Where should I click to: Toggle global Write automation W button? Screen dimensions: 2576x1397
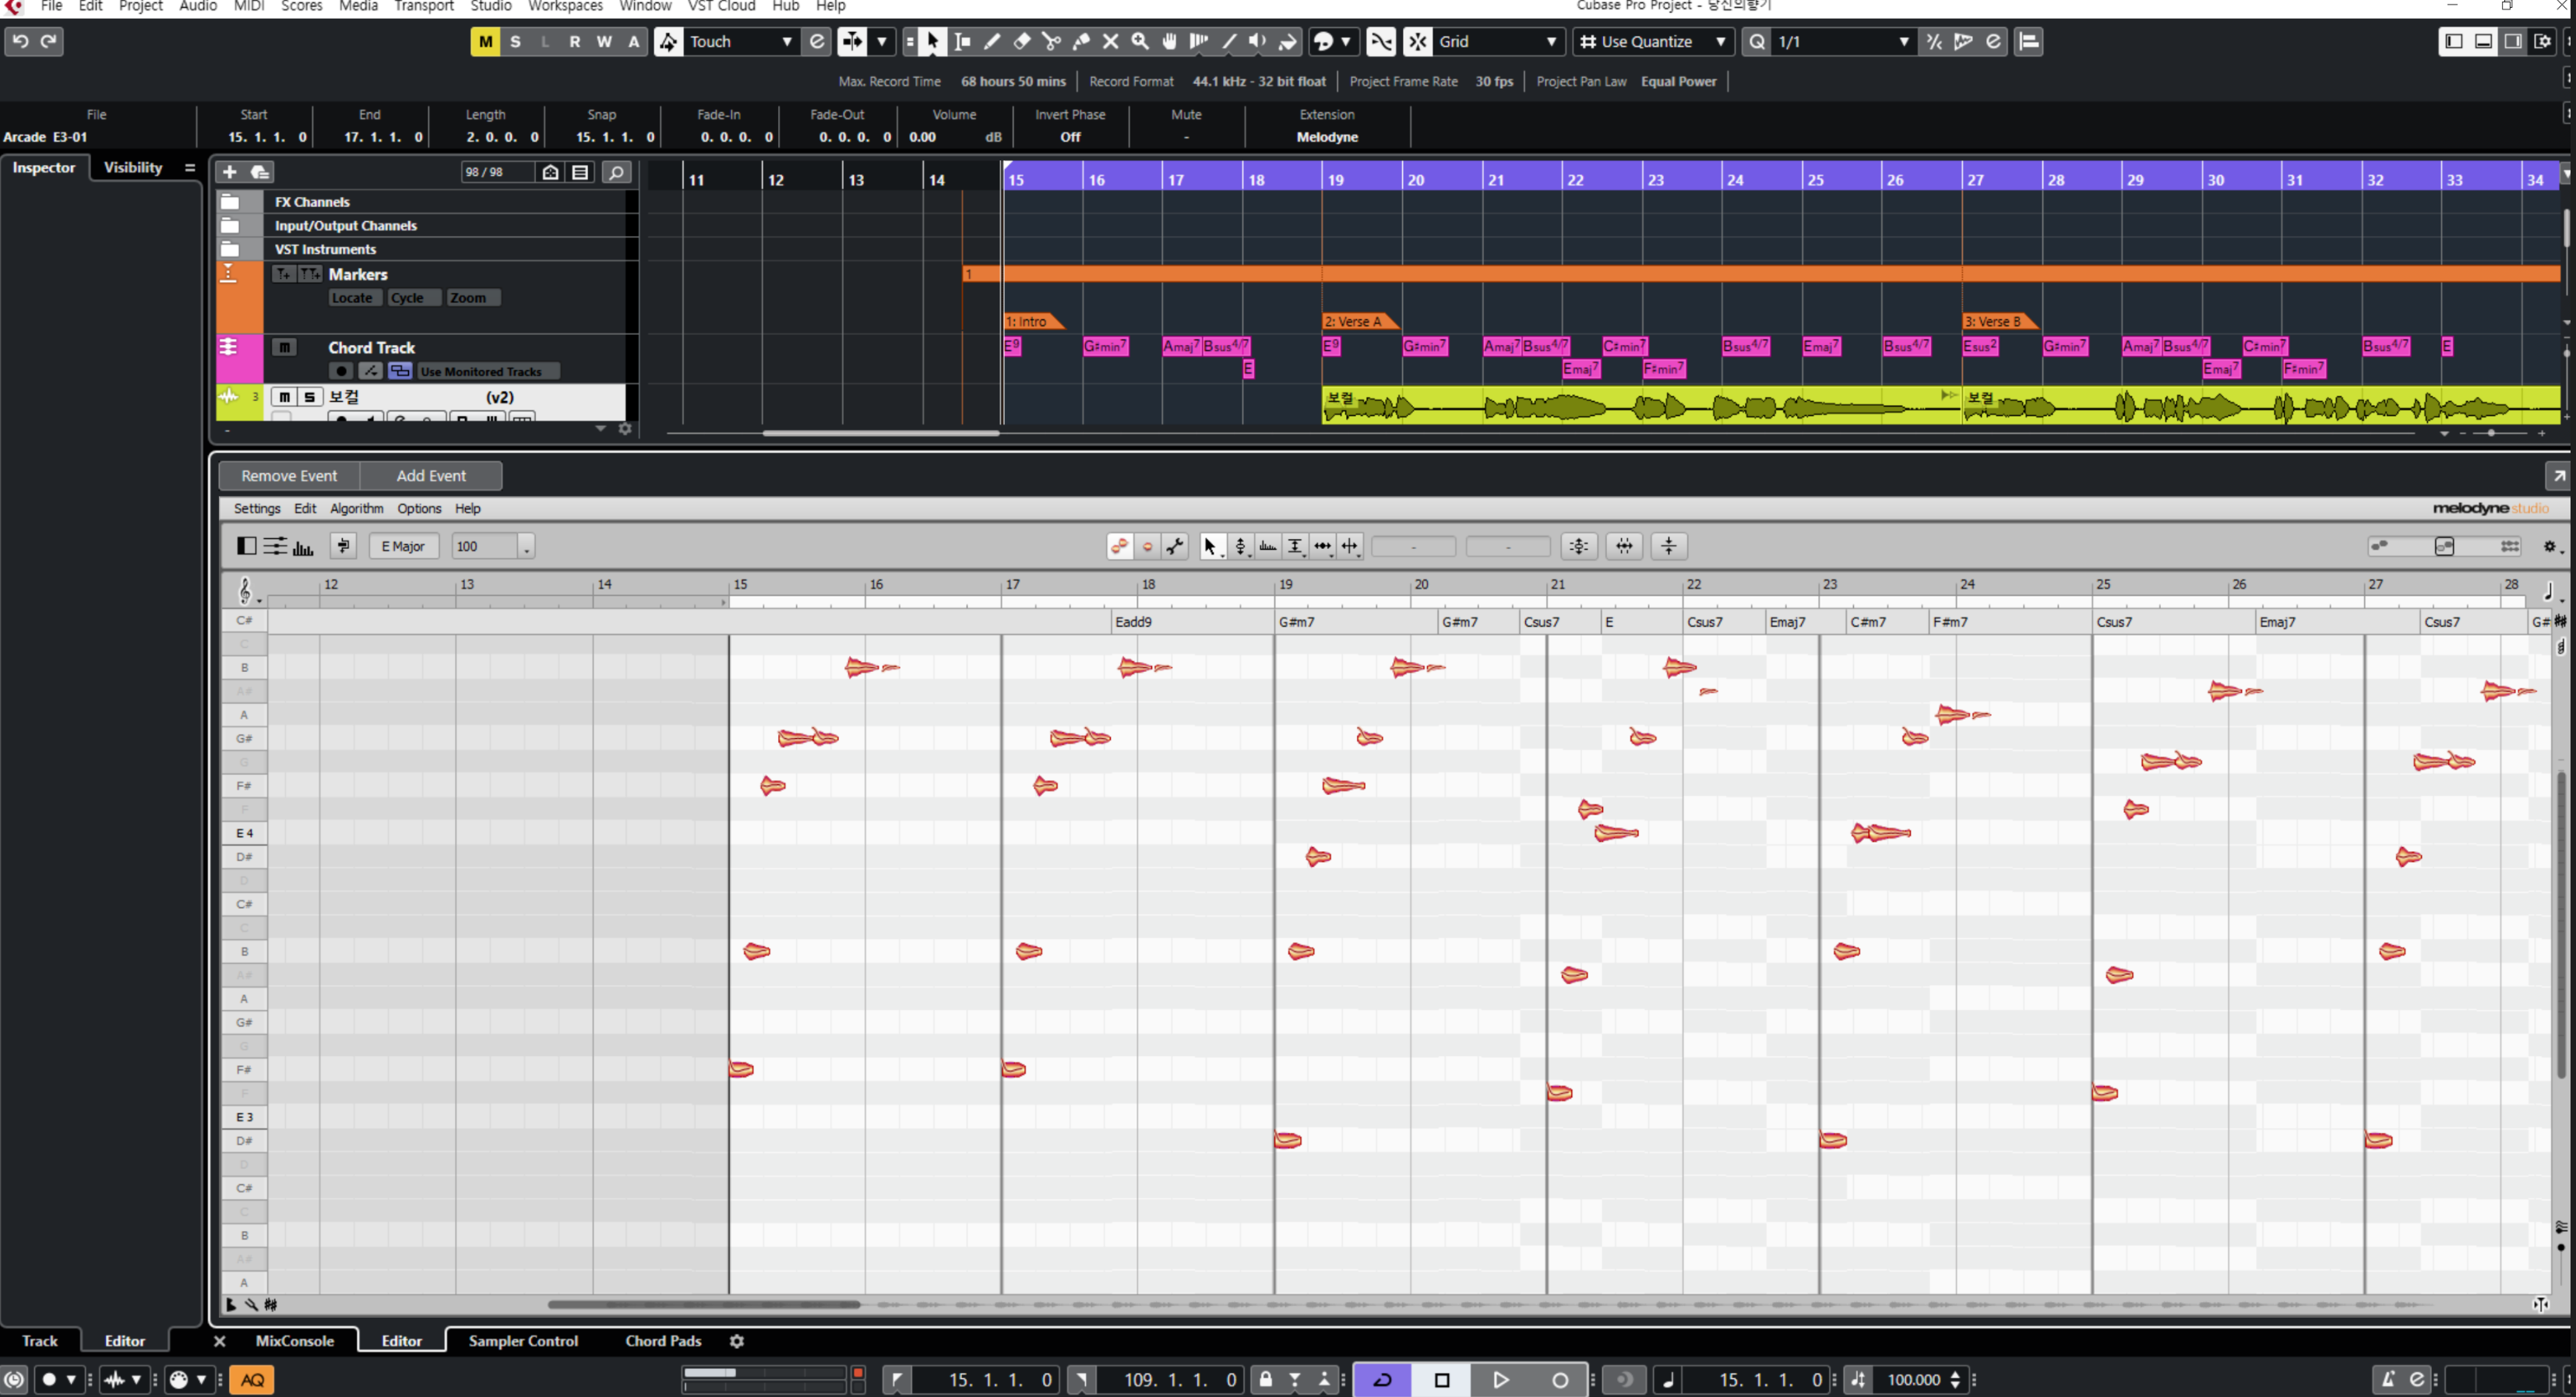coord(604,41)
